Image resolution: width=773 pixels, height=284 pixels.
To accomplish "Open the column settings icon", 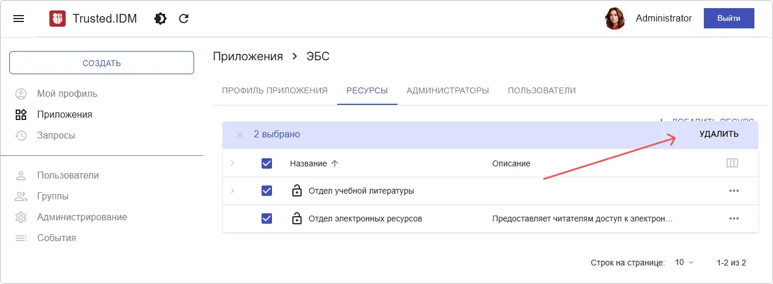I will point(732,163).
